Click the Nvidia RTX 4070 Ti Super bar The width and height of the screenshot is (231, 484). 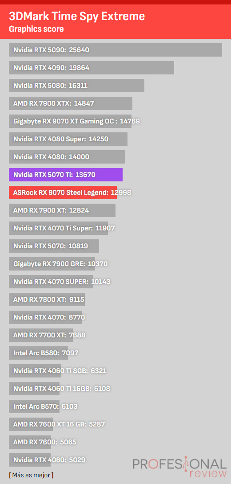[59, 228]
